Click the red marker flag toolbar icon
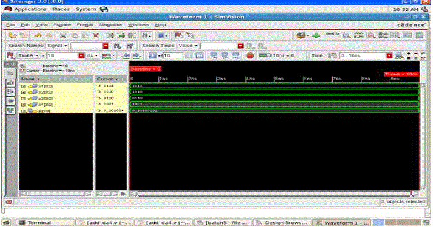This screenshot has height=227, width=433. click(178, 35)
